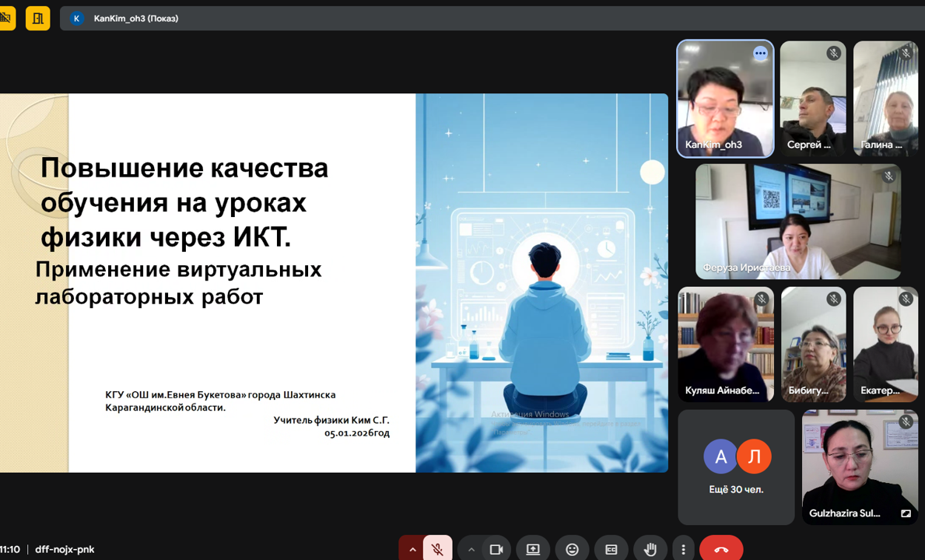
Task: Open the more options menu in the toolbar
Action: (683, 548)
